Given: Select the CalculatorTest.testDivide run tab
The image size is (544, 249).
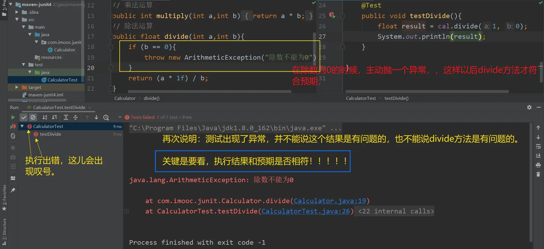Looking at the screenshot, I should (x=59, y=107).
